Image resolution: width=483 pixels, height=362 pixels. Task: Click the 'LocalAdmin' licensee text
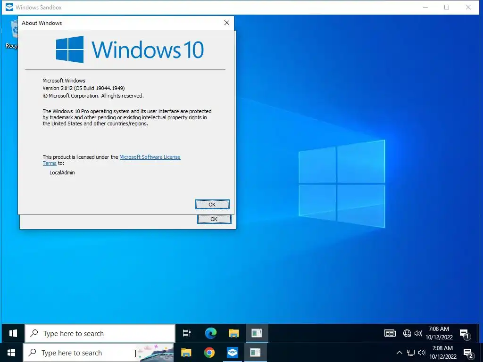62,173
